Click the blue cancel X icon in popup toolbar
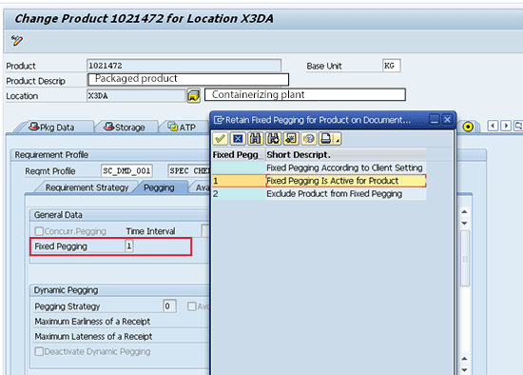 click(238, 139)
